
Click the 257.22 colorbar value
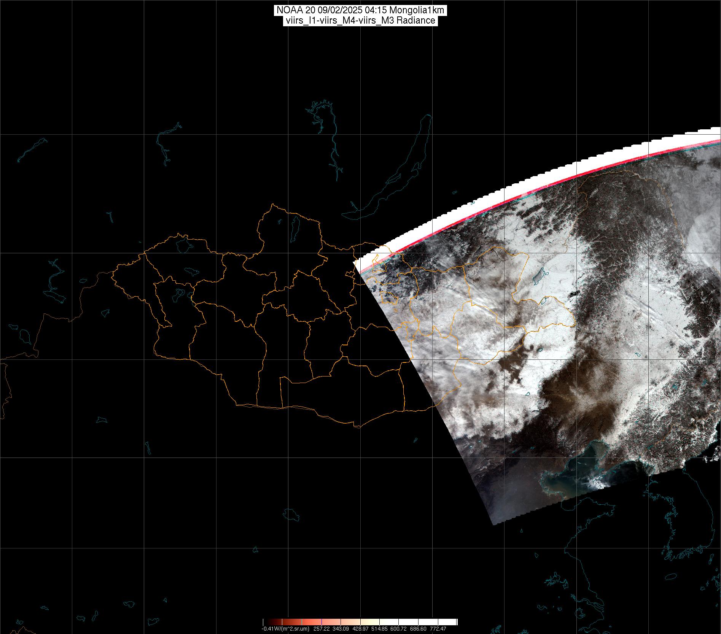322,629
